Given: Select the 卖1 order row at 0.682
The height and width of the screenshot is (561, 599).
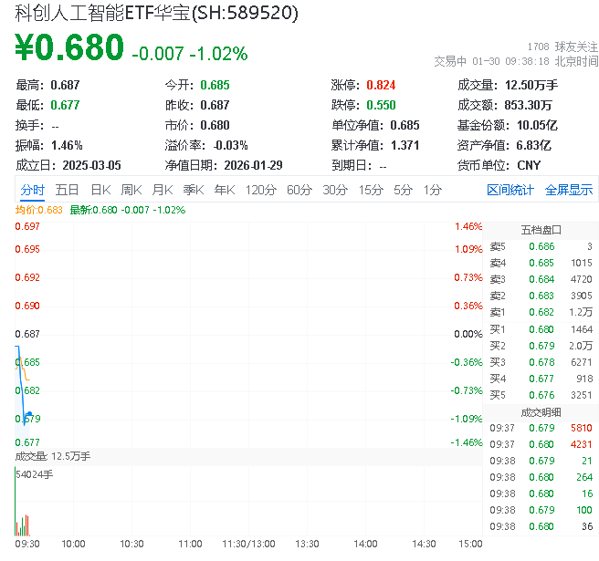Looking at the screenshot, I should point(541,312).
